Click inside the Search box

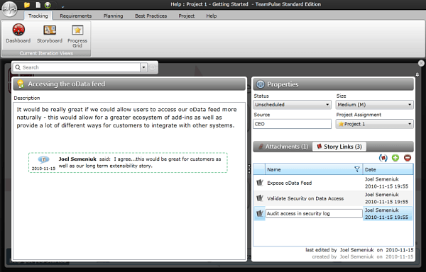click(77, 67)
